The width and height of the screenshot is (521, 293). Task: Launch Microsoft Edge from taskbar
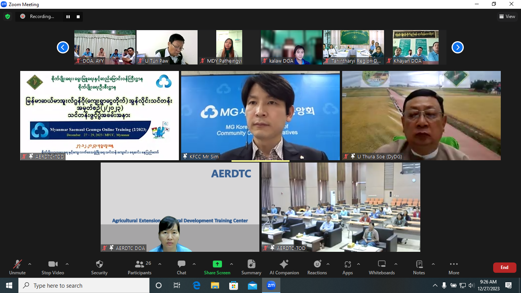196,285
